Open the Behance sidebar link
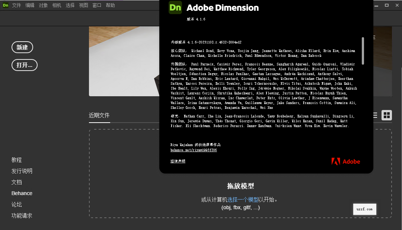The width and height of the screenshot is (402, 230). [22, 193]
